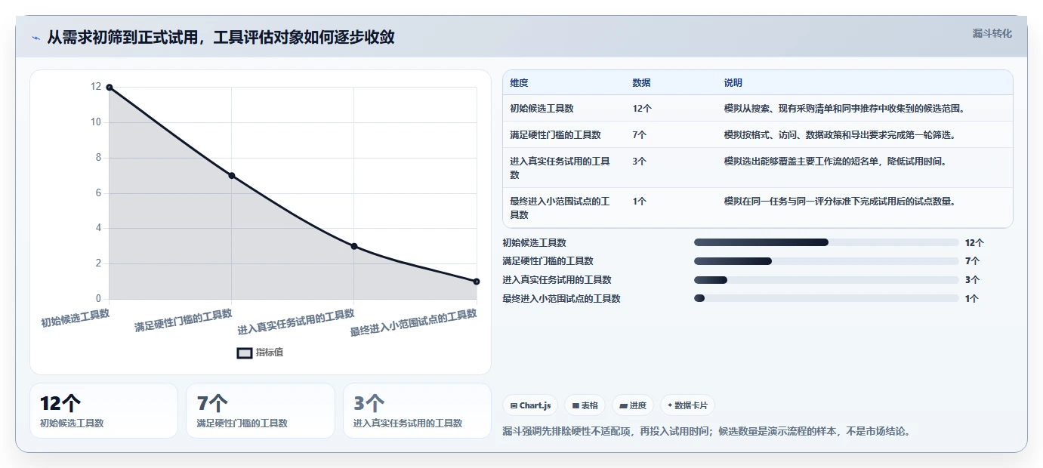Click the 1个 label after the fourth progress bar
Viewport: 1043px width, 468px height.
tap(972, 299)
